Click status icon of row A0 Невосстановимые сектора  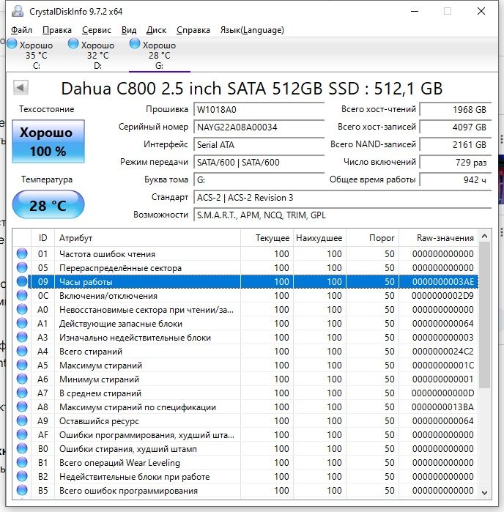tap(22, 309)
